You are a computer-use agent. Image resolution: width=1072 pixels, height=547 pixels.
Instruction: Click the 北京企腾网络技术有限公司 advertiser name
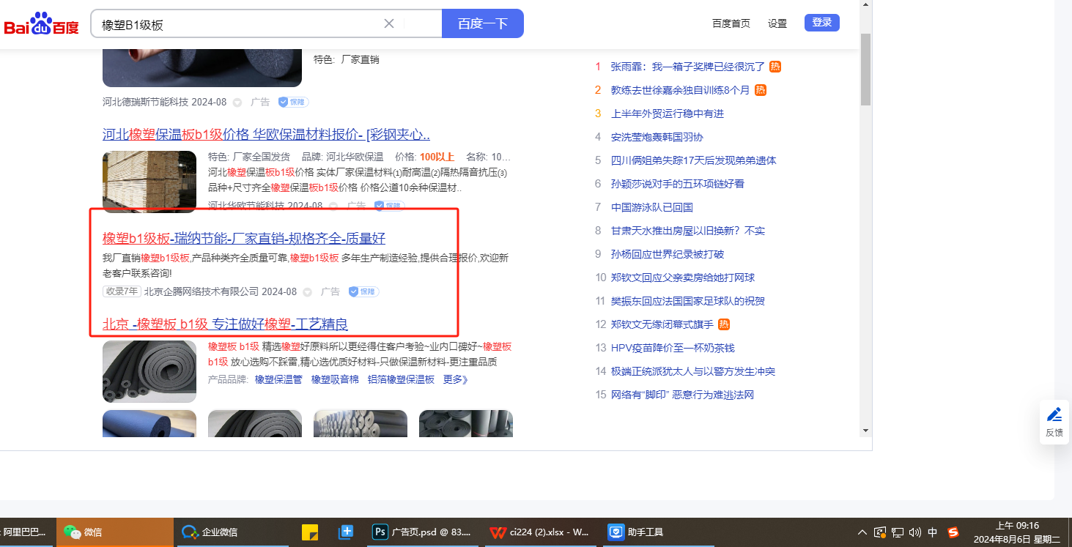pos(202,291)
